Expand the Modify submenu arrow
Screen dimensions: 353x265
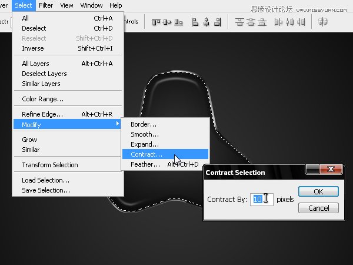click(117, 124)
